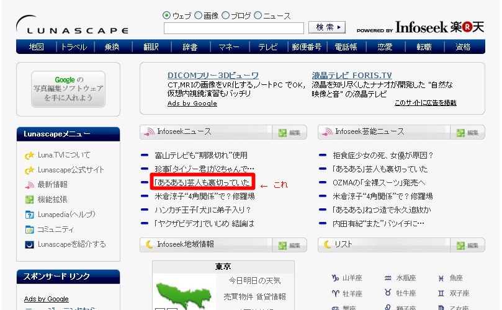This screenshot has width=502, height=310.
Task: Open the 地図 menu item
Action: click(36, 47)
